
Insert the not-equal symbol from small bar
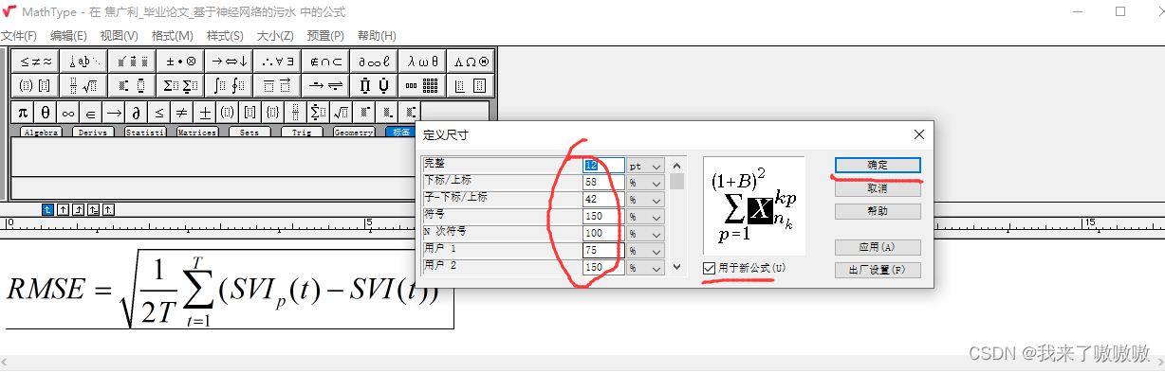tap(182, 112)
